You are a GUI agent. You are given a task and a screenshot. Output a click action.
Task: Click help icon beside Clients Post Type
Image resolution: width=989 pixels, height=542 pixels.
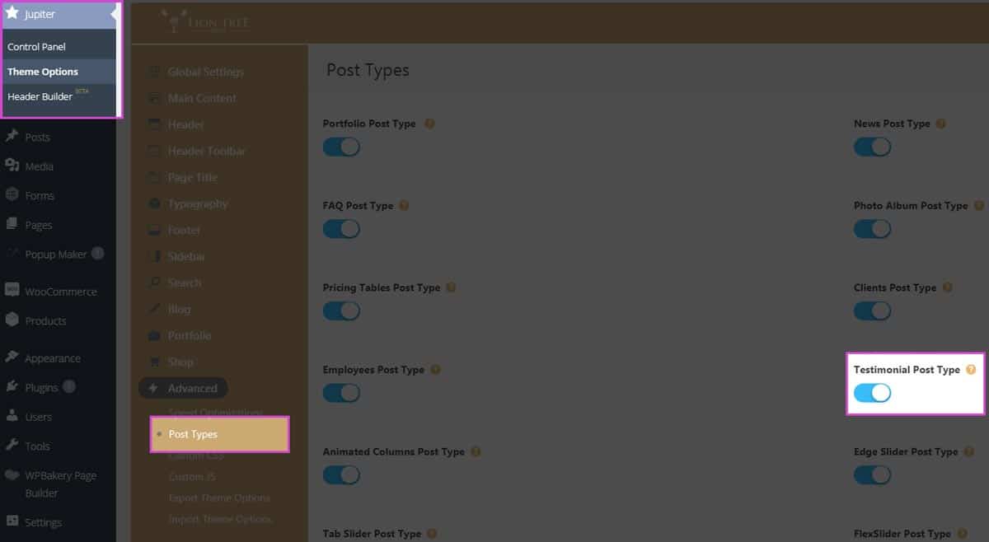pyautogui.click(x=947, y=287)
